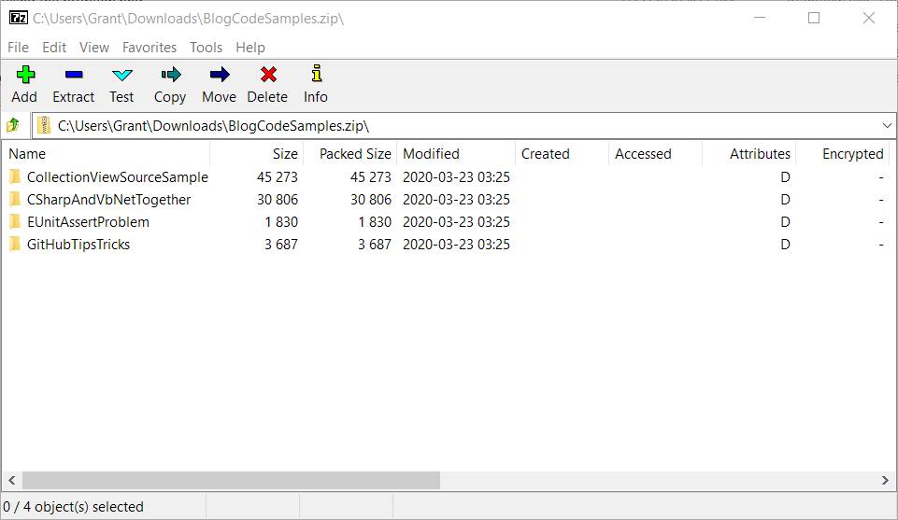The image size is (898, 520).
Task: Open the Info properties icon
Action: pyautogui.click(x=316, y=75)
